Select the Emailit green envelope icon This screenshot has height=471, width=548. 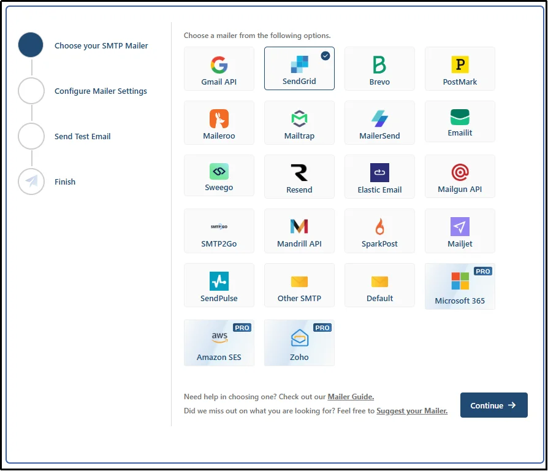(x=460, y=117)
